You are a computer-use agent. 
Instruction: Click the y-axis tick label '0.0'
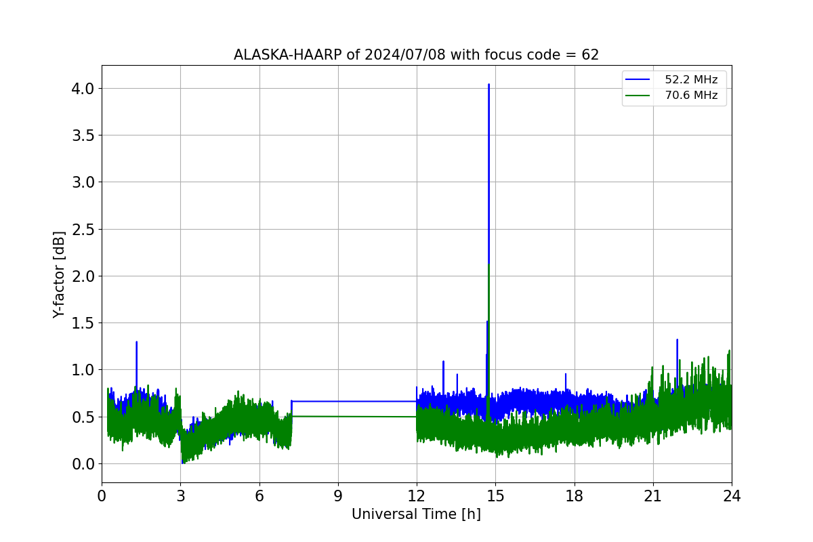pyautogui.click(x=85, y=464)
